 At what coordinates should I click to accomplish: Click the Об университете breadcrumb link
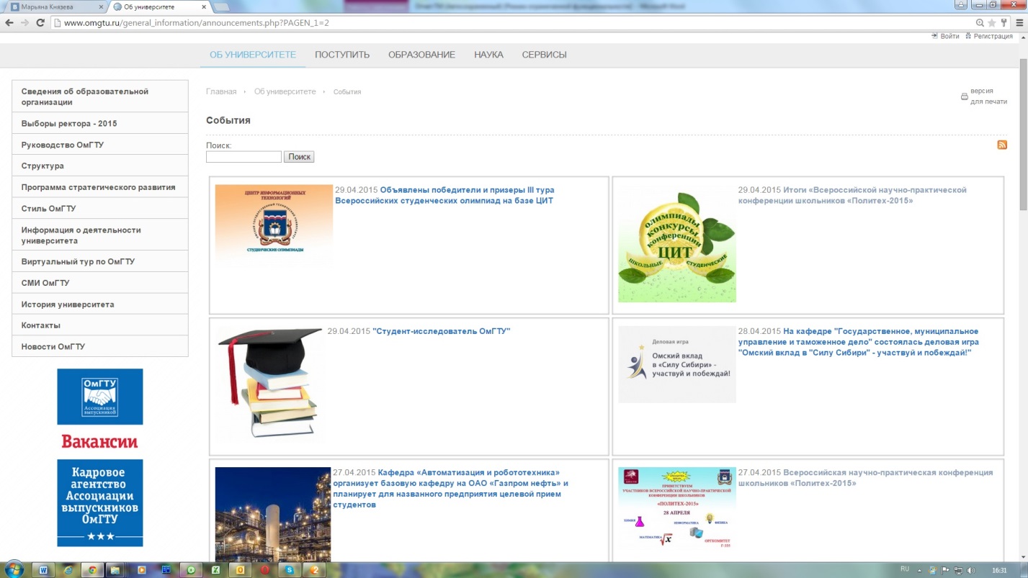[x=285, y=91]
